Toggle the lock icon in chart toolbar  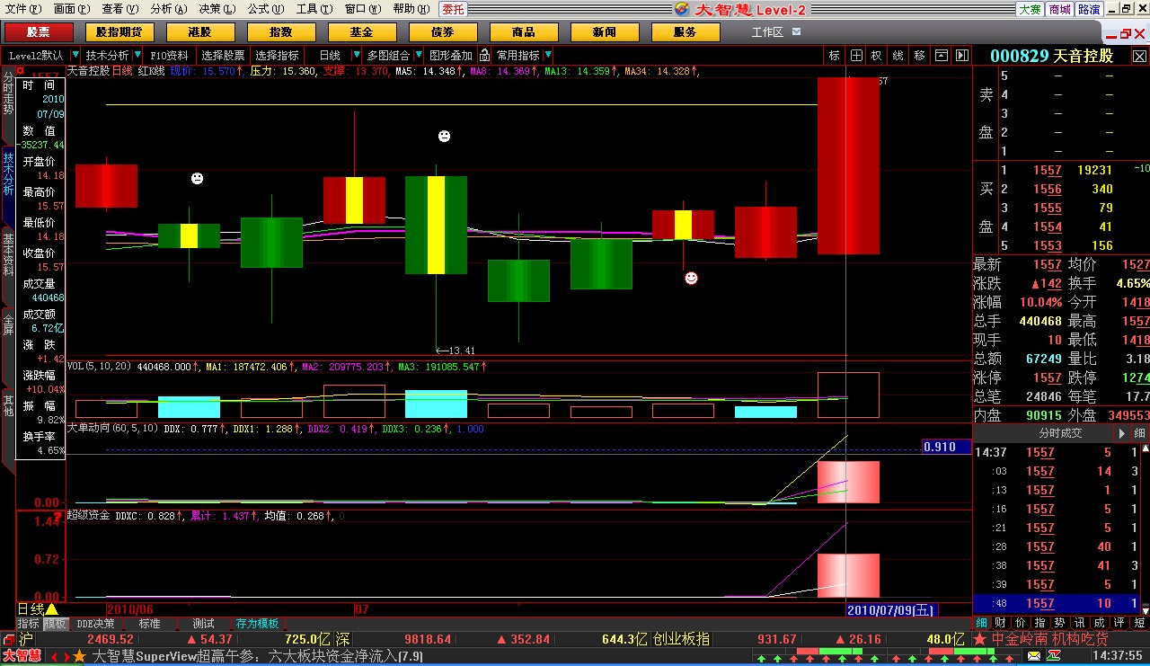pyautogui.click(x=484, y=55)
